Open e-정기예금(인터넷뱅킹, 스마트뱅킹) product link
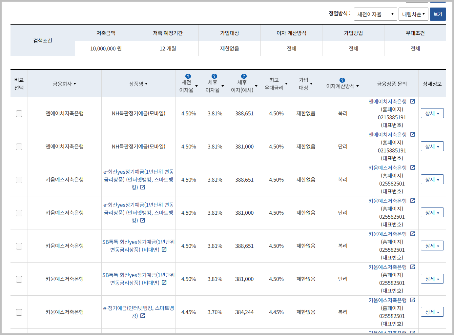 click(x=138, y=312)
